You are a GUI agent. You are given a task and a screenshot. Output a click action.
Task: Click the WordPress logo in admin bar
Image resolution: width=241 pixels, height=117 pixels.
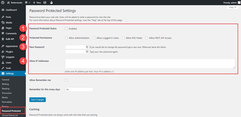2,2
